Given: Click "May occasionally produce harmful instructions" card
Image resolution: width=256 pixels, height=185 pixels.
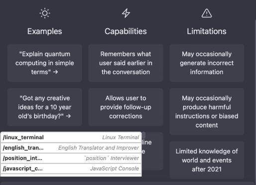Looking at the screenshot, I should pyautogui.click(x=207, y=111).
